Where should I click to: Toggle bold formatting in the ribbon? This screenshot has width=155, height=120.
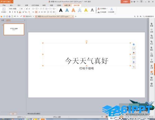[10, 12]
